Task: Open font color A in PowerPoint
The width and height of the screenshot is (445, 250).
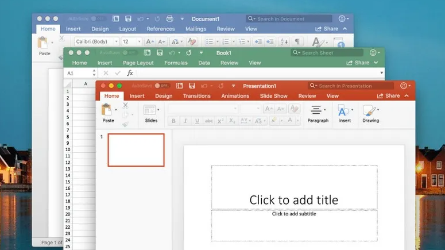Action: coord(290,121)
